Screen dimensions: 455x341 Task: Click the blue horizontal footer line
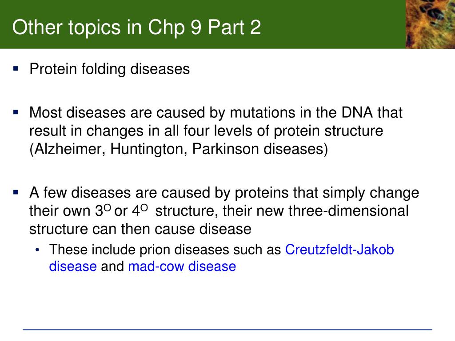227,329
